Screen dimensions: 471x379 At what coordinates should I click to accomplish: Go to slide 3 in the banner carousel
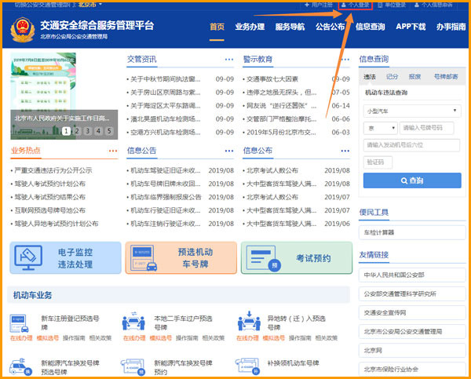(88, 131)
